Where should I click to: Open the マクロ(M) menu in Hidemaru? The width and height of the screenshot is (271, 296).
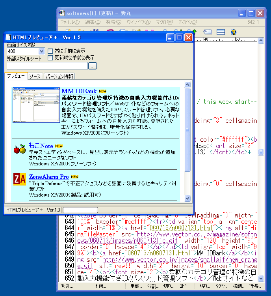click(x=164, y=22)
